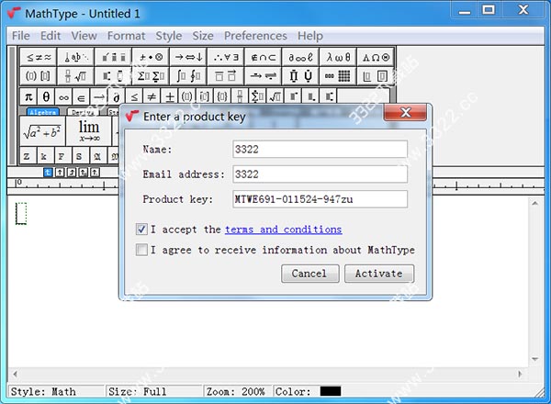Open the logical symbols palette (∴∀∃)
The height and width of the screenshot is (404, 551).
pos(226,57)
